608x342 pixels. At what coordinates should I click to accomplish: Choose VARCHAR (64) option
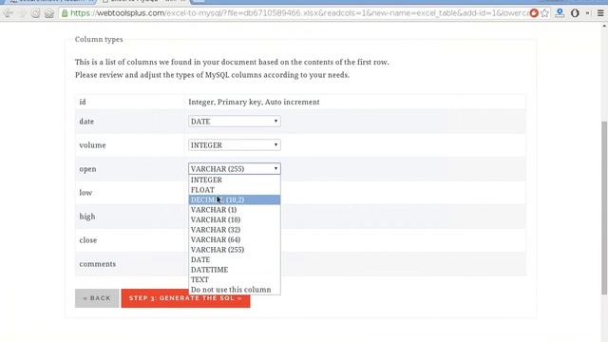tap(235, 240)
